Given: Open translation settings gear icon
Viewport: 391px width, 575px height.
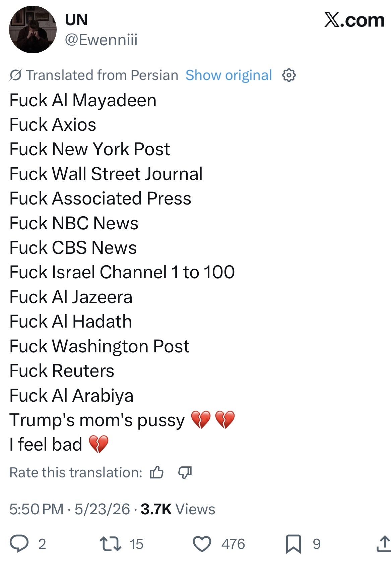Looking at the screenshot, I should coord(289,75).
